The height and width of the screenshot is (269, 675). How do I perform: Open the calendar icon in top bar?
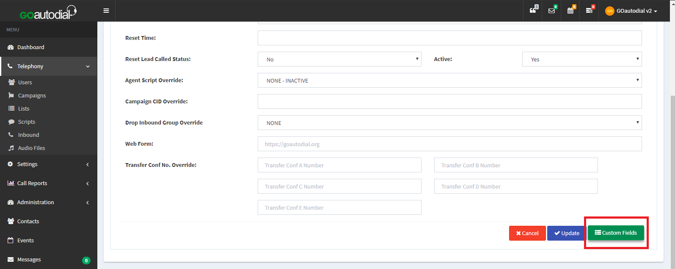[x=570, y=11]
